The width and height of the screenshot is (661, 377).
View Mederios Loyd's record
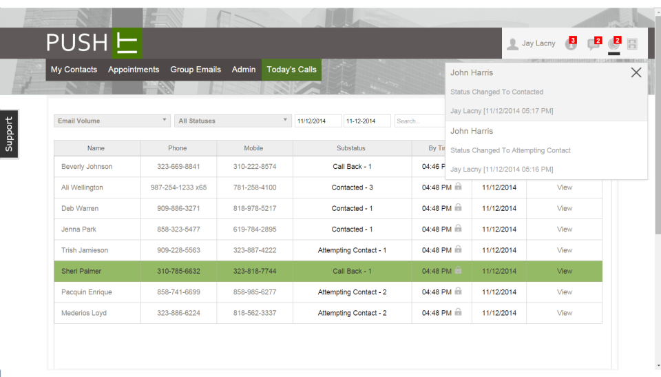point(565,313)
